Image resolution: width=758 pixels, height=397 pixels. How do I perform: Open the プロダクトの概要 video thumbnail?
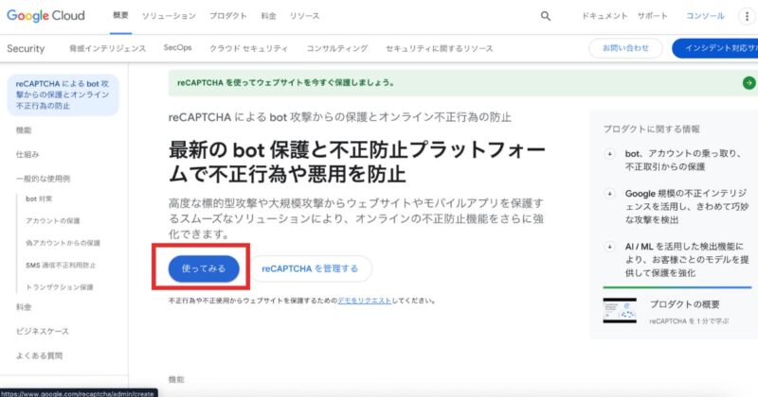pos(620,311)
